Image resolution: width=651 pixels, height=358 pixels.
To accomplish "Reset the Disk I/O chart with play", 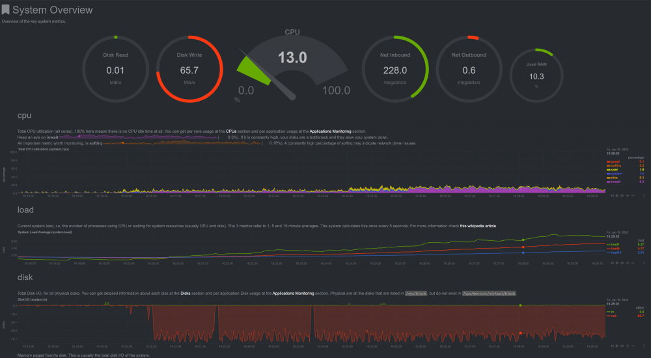I will (617, 346).
